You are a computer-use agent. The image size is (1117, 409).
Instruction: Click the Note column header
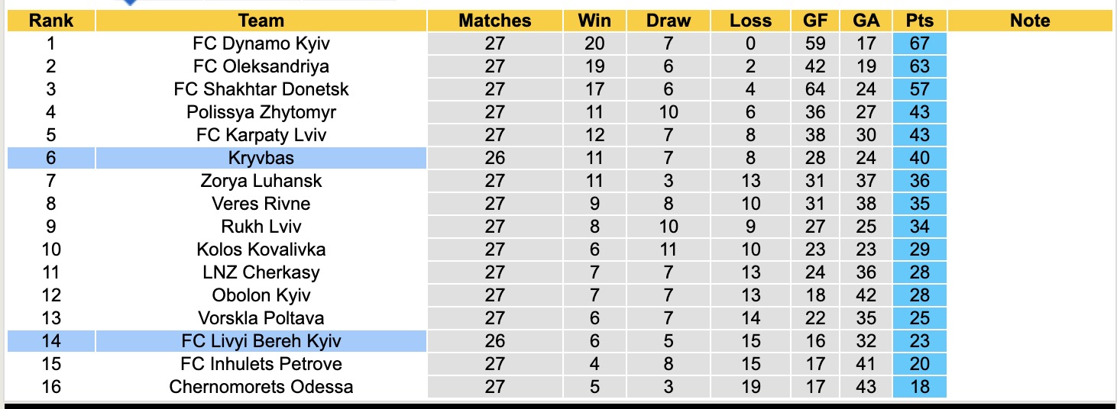[1029, 21]
